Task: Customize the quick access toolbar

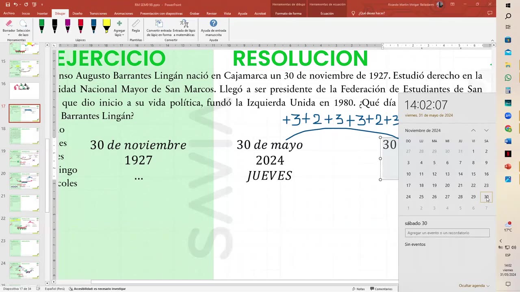Action: tap(42, 4)
